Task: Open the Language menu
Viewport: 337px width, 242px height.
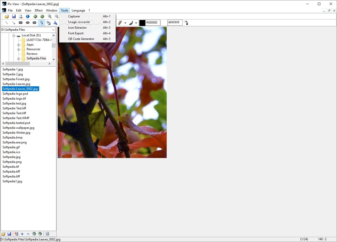Action: (78, 10)
